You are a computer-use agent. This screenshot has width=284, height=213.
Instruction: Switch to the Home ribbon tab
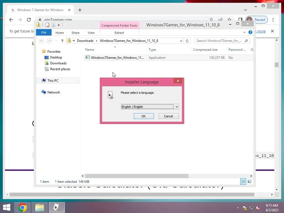pos(60,33)
